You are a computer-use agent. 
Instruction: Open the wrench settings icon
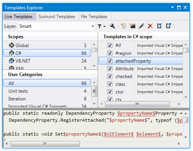[112, 26]
